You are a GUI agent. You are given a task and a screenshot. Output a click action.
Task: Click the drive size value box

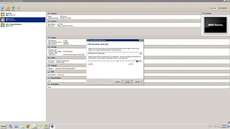pos(138,61)
